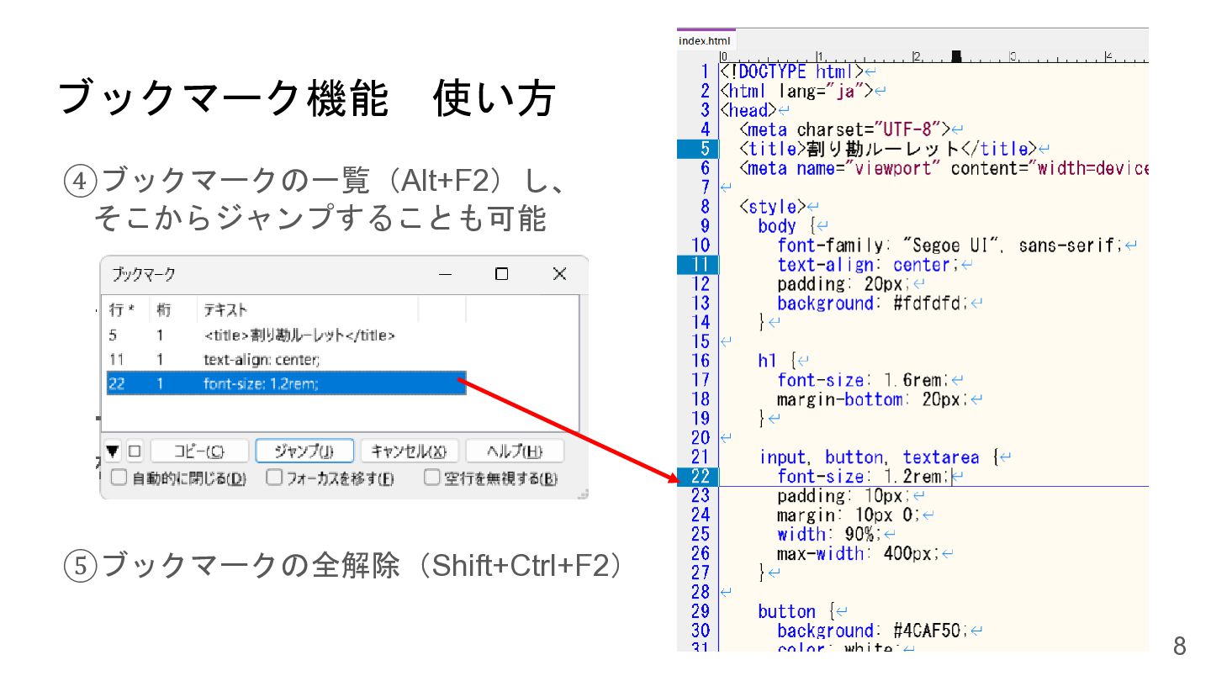Click the 桁 column header
1211x681 pixels.
172,310
